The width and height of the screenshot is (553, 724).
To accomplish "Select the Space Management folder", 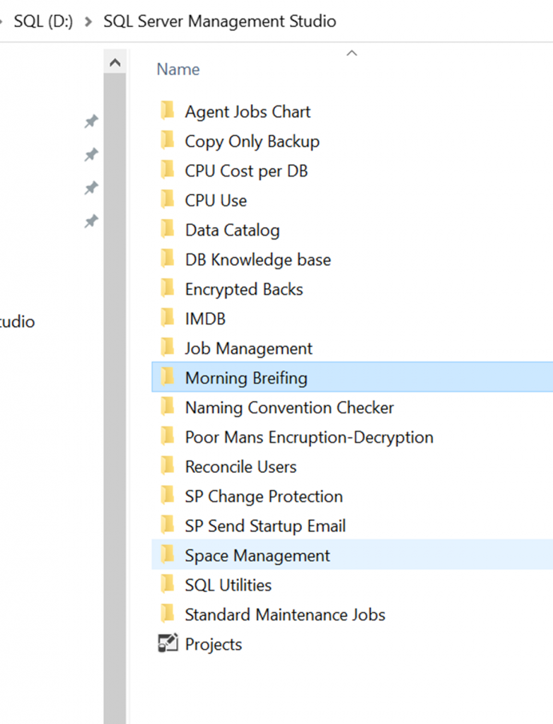I will coord(257,556).
